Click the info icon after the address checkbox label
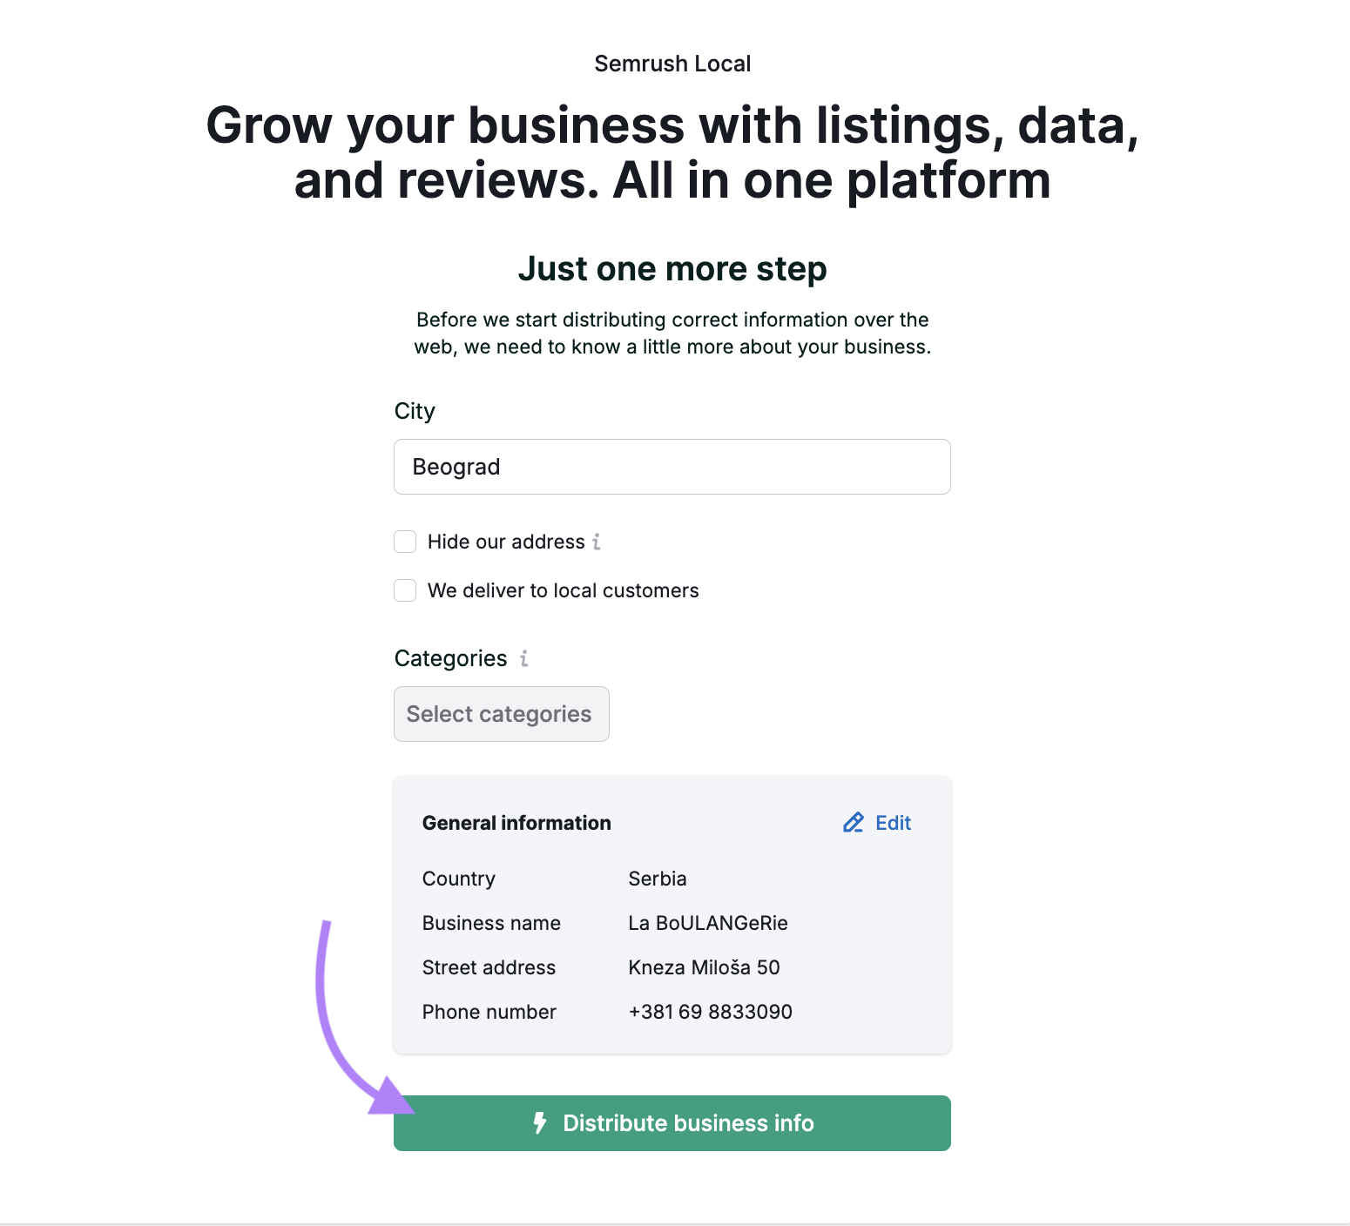1350x1226 pixels. point(596,542)
